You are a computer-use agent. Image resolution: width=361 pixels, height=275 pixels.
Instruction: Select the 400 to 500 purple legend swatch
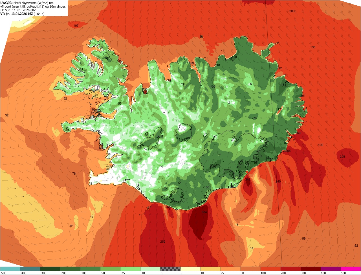pyautogui.click(x=331, y=269)
